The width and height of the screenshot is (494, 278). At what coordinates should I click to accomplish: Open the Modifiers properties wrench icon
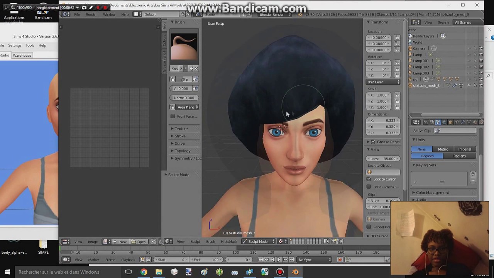[x=463, y=122]
